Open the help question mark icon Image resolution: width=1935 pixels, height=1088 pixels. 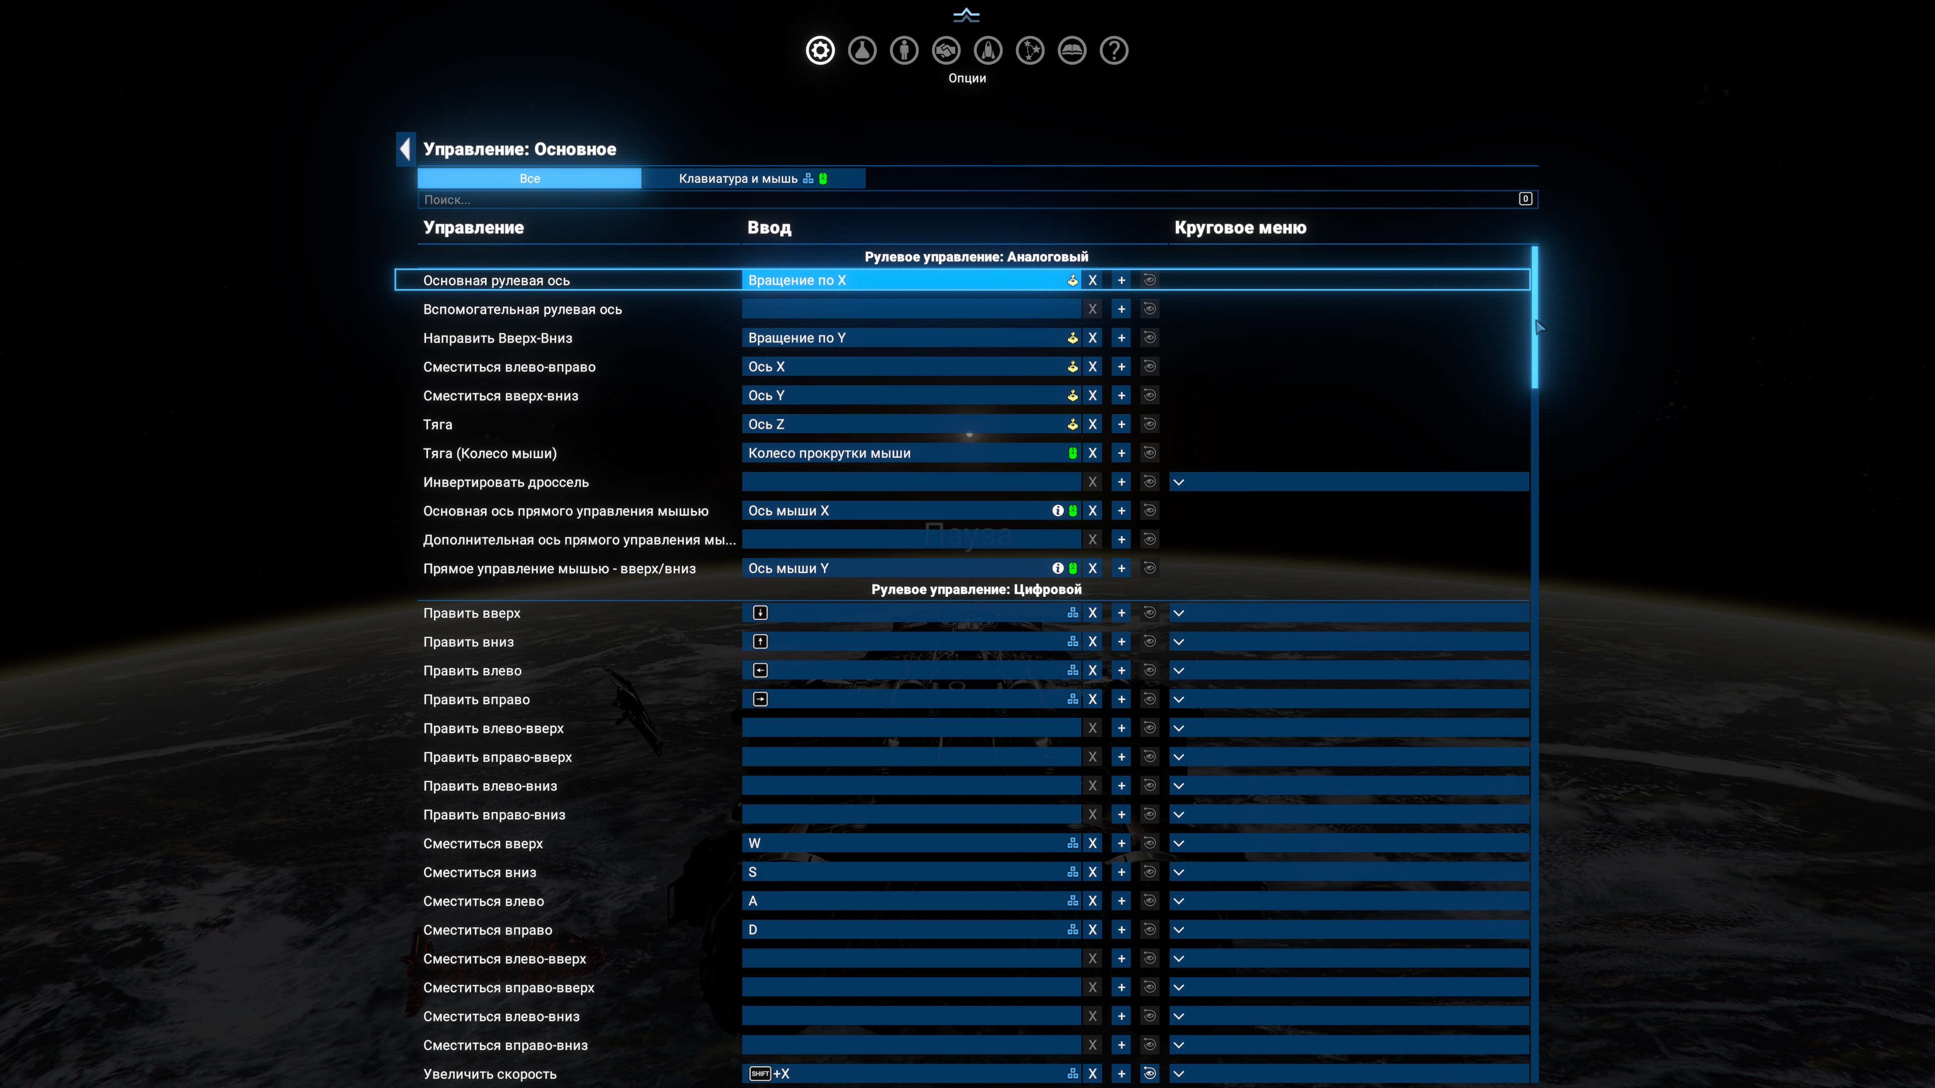1114,50
